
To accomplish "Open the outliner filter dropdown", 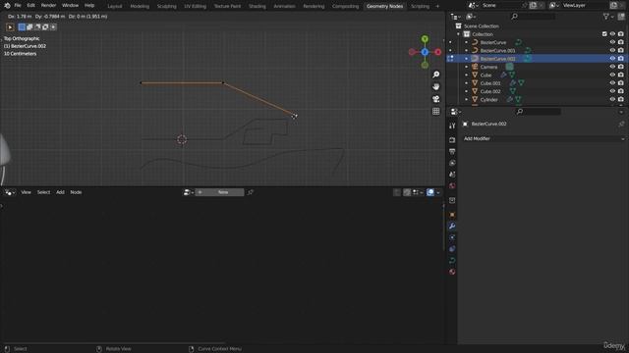I will click(608, 17).
